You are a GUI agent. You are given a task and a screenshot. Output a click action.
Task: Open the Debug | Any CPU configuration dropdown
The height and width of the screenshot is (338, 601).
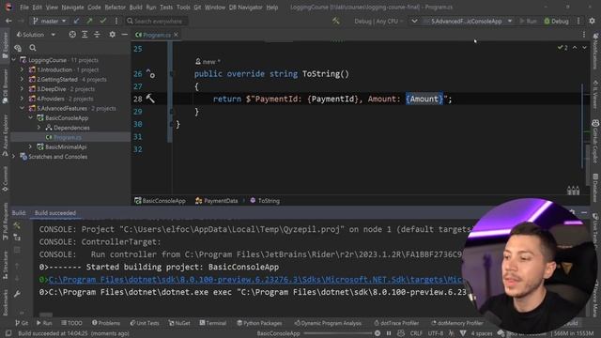(378, 21)
